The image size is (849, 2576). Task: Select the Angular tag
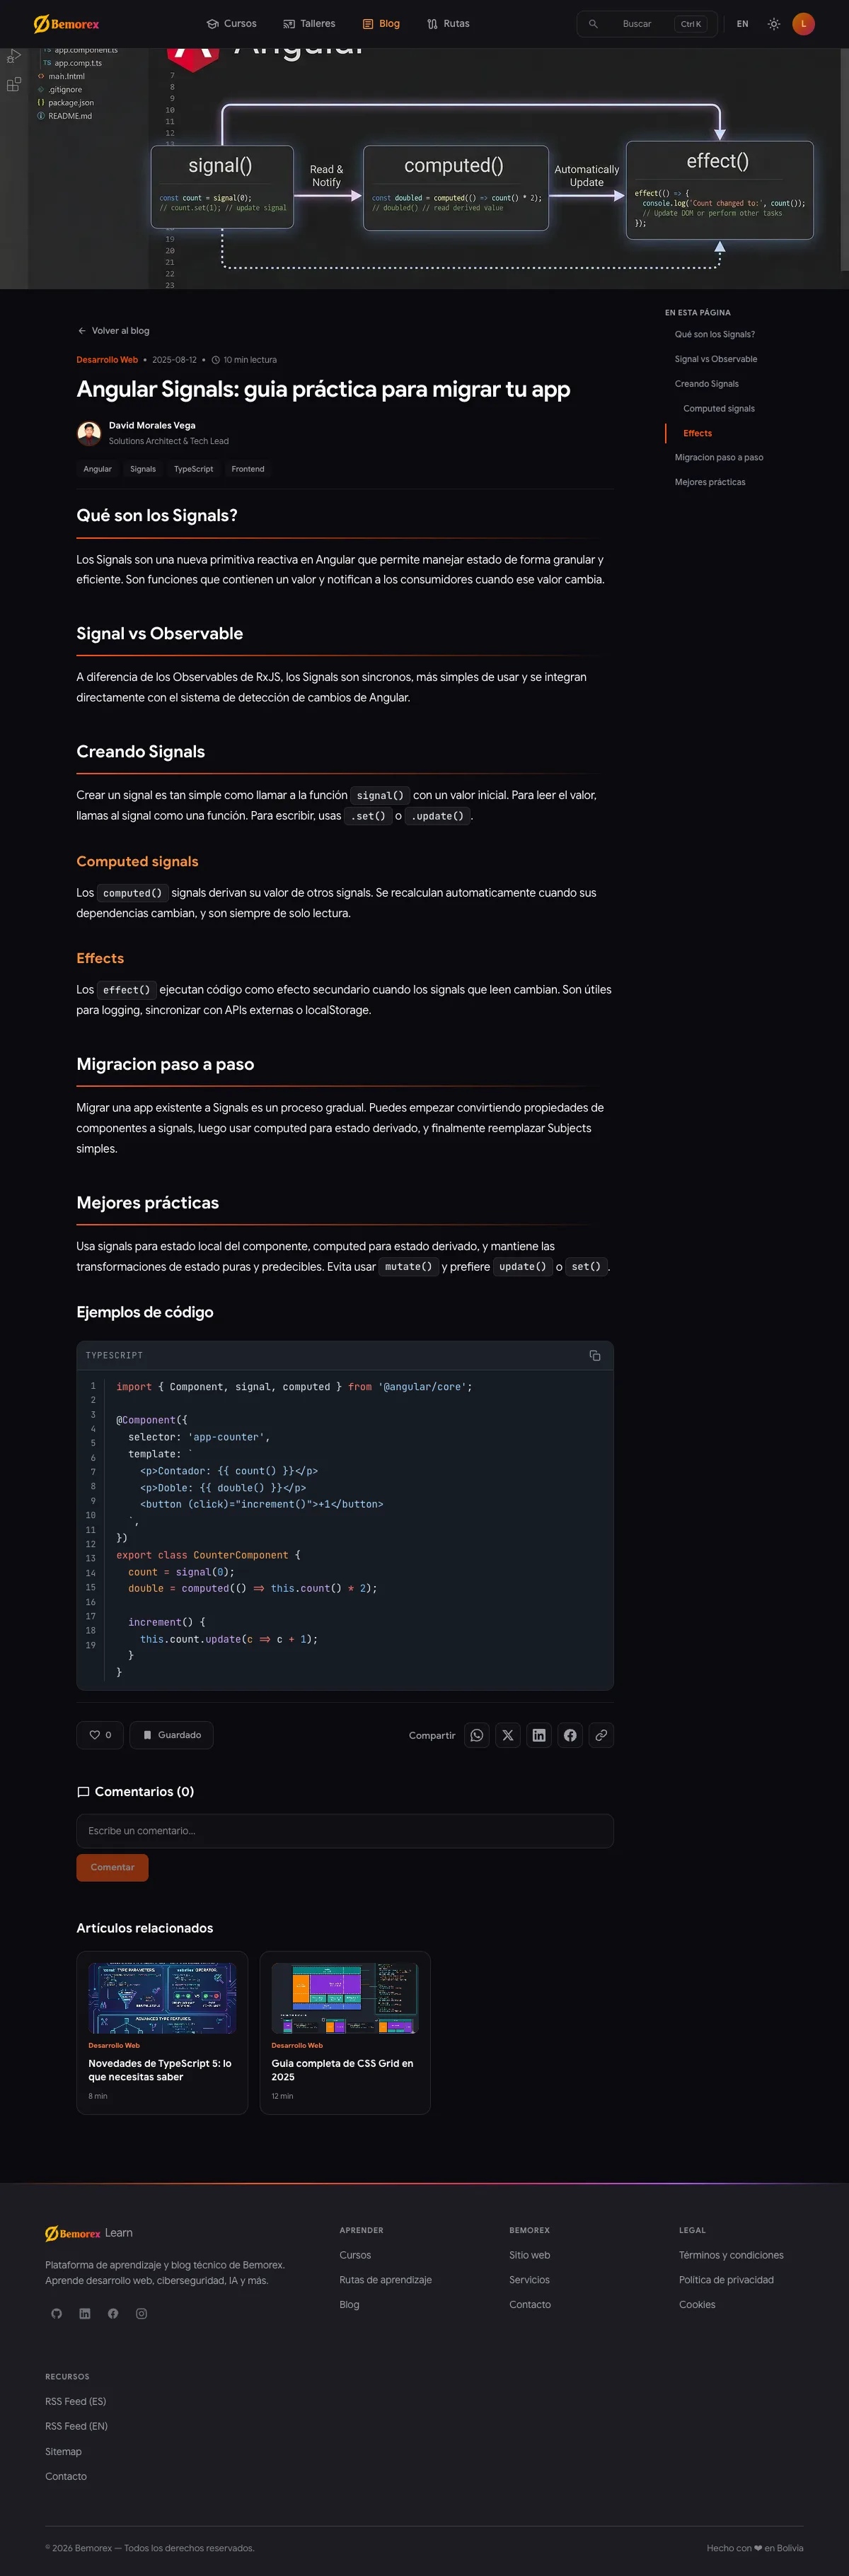point(97,469)
